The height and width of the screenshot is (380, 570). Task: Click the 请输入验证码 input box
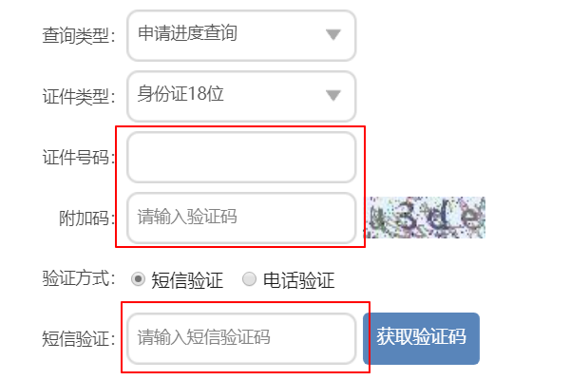click(x=241, y=218)
